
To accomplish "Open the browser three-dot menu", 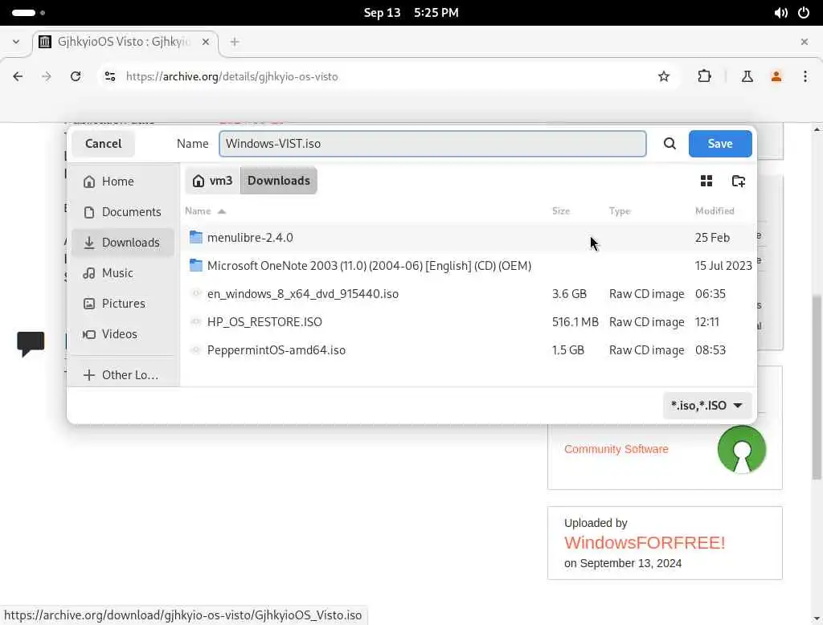I will [x=805, y=76].
